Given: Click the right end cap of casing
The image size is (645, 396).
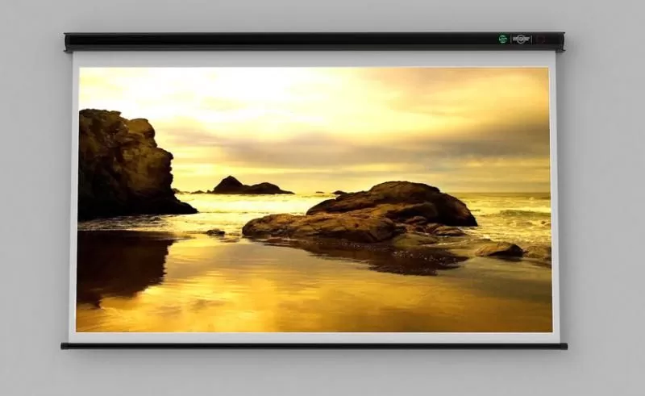Looking at the screenshot, I should [560, 40].
